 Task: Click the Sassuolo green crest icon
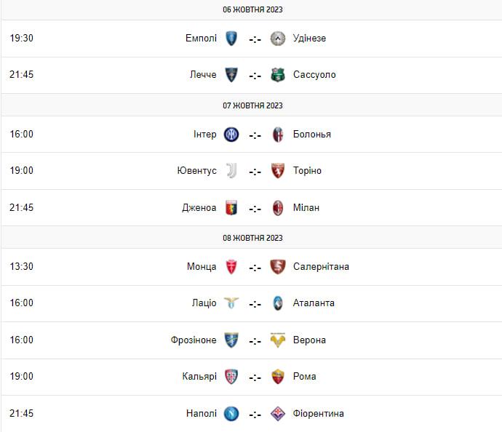pos(278,75)
